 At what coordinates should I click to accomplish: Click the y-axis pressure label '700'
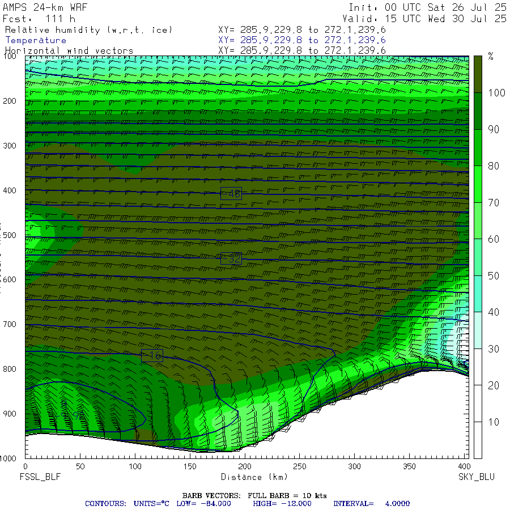(10, 324)
